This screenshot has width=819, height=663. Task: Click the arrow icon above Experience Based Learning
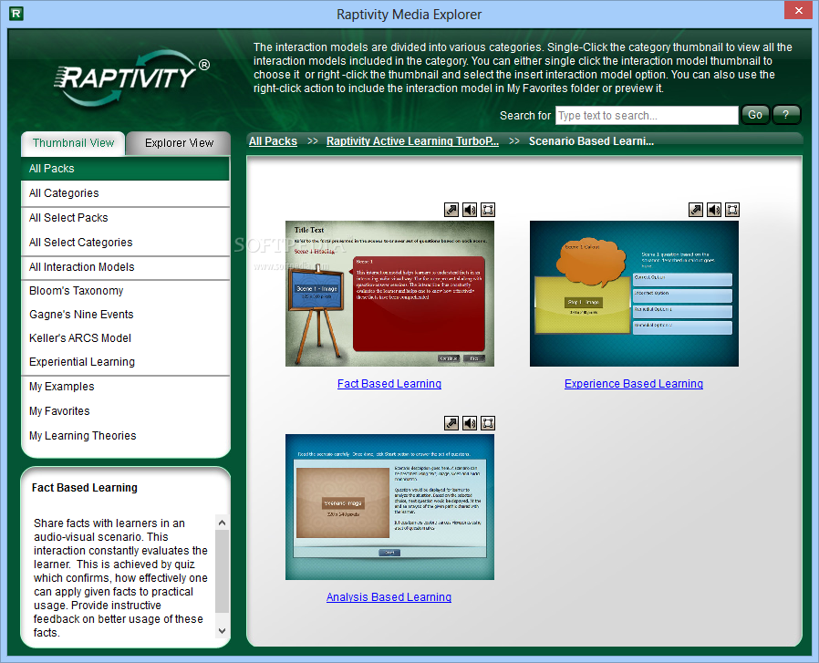coord(696,210)
